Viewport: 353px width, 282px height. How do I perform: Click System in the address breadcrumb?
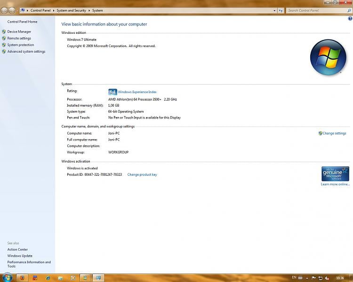point(97,10)
